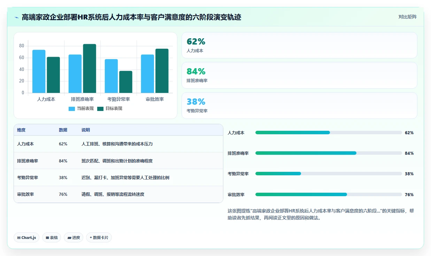Click the 审批效率 chart axis label
The image size is (431, 256).
[155, 99]
